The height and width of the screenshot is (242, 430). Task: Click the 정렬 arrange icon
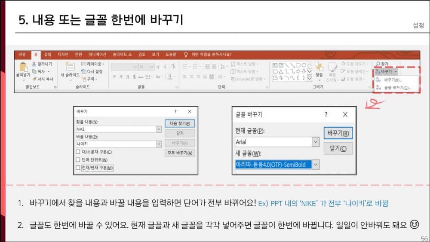tap(319, 68)
